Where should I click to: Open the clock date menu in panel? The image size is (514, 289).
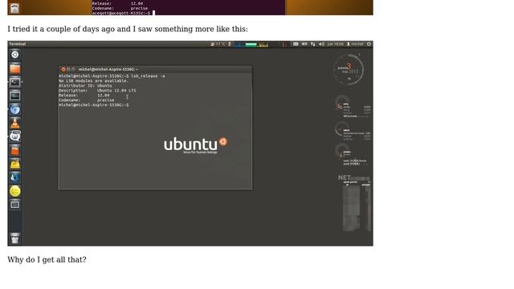[336, 44]
